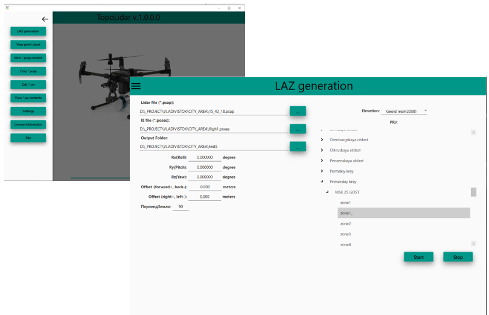Click the Stop button
Image resolution: width=489 pixels, height=315 pixels.
click(458, 257)
